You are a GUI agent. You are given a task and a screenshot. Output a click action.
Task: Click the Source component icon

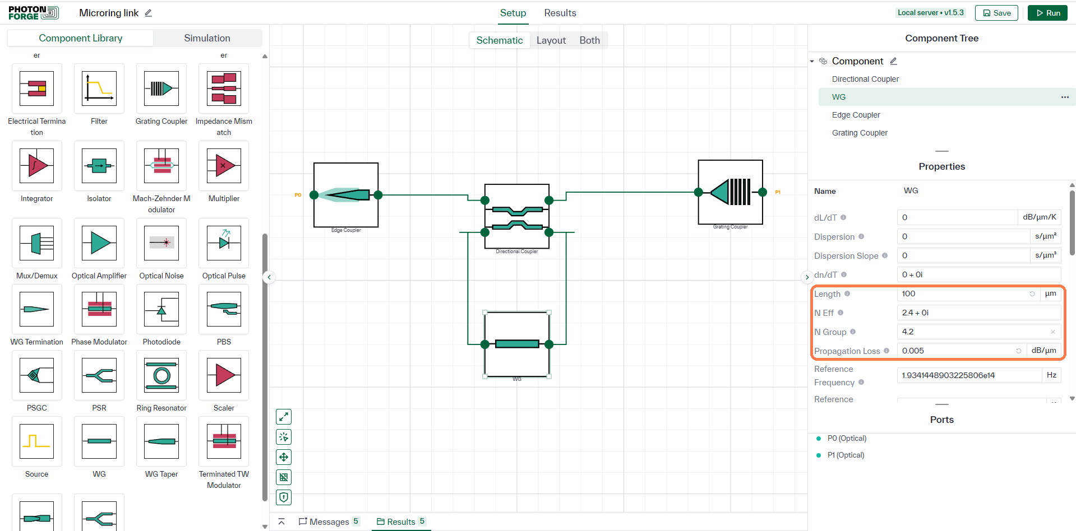(x=37, y=441)
